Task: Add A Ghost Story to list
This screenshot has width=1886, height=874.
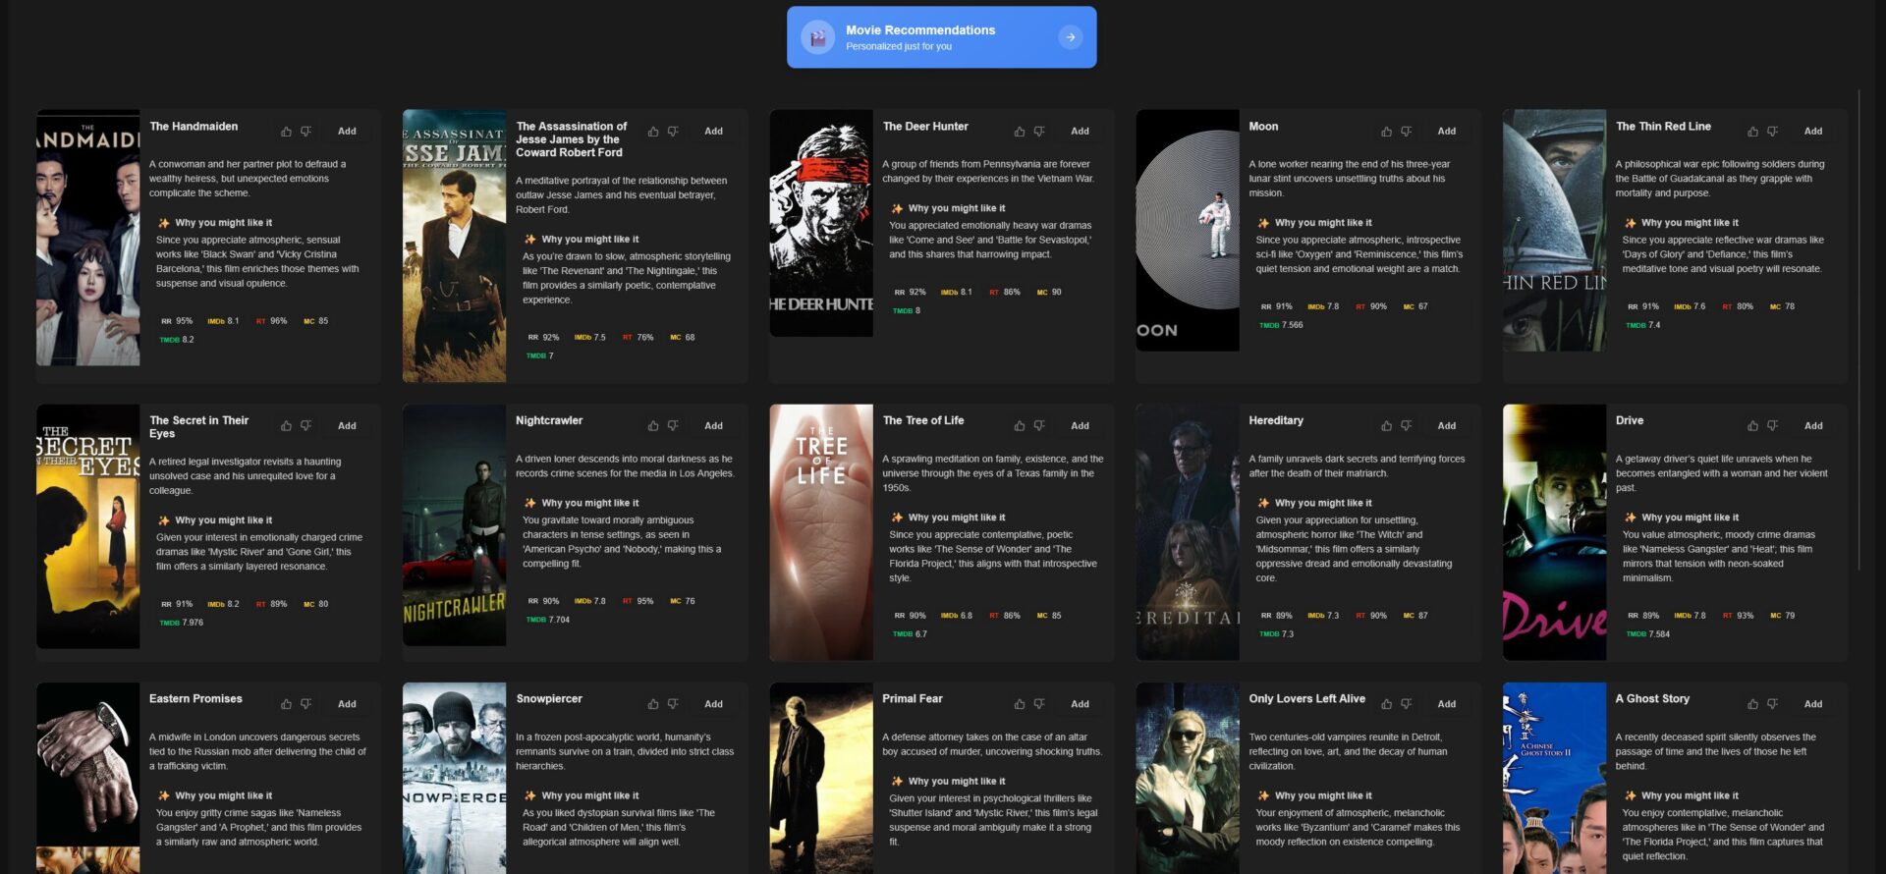Action: tap(1812, 704)
